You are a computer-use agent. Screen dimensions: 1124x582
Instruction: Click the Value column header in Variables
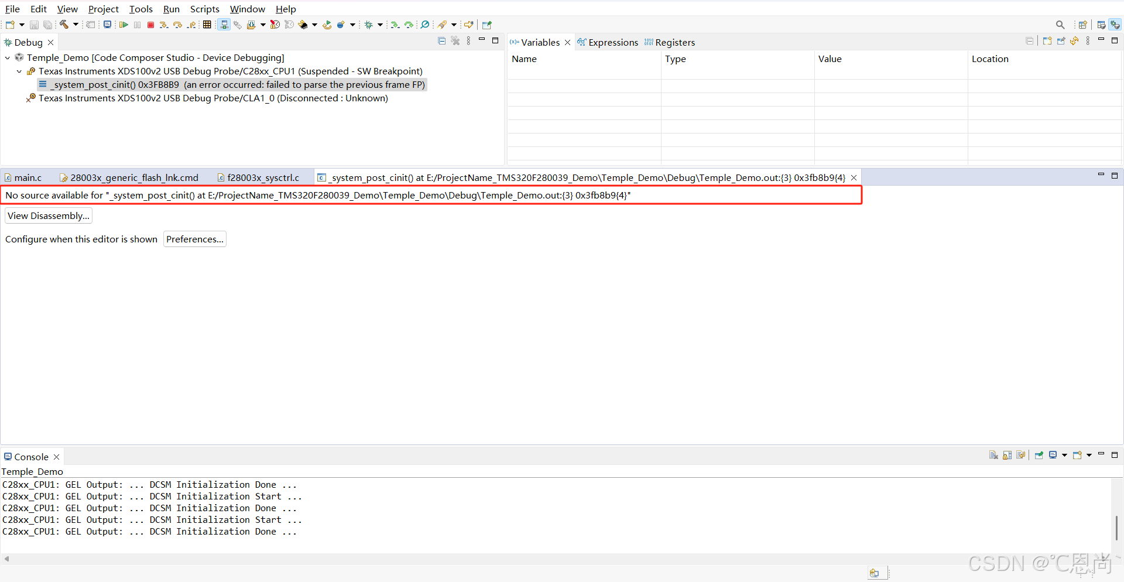pos(891,59)
